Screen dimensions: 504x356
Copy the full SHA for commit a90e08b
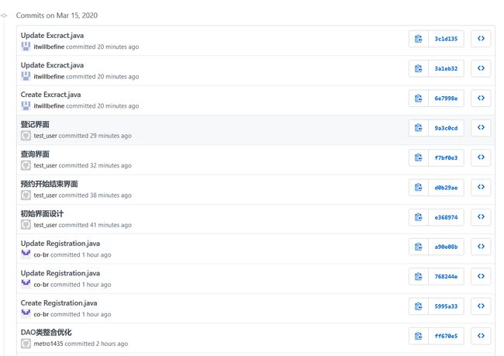tap(419, 247)
